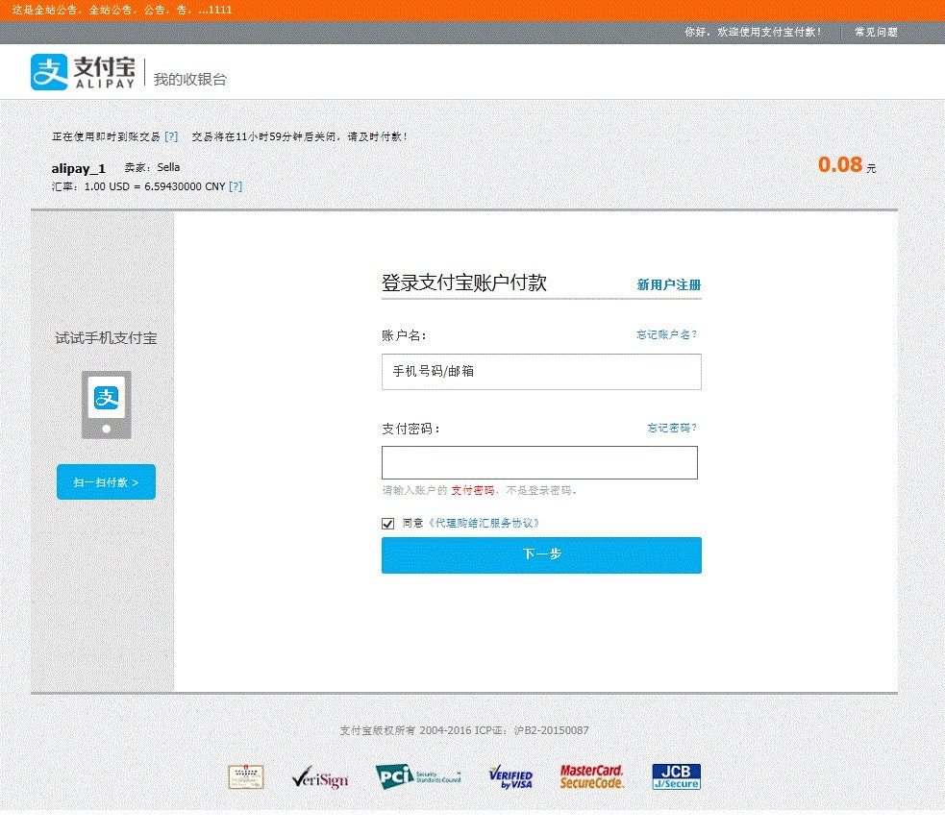Click the exchange rate 1.00 USD = 6.59430000 CNY
Screen dimensions: 945x836
click(154, 186)
